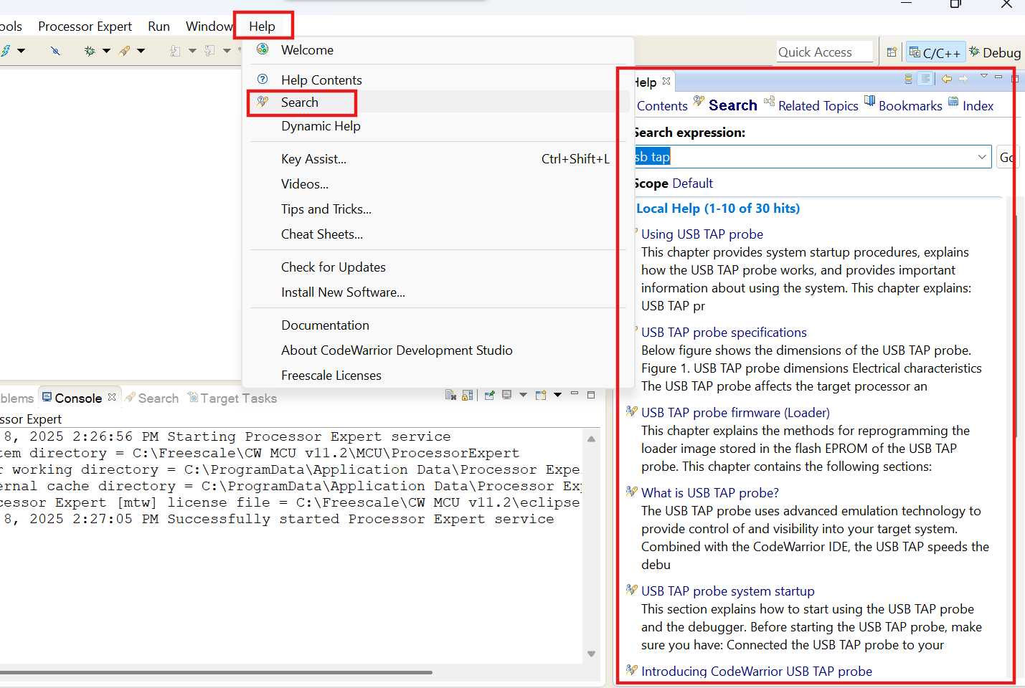The height and width of the screenshot is (688, 1025).
Task: Click the Quick Access field
Action: [825, 52]
